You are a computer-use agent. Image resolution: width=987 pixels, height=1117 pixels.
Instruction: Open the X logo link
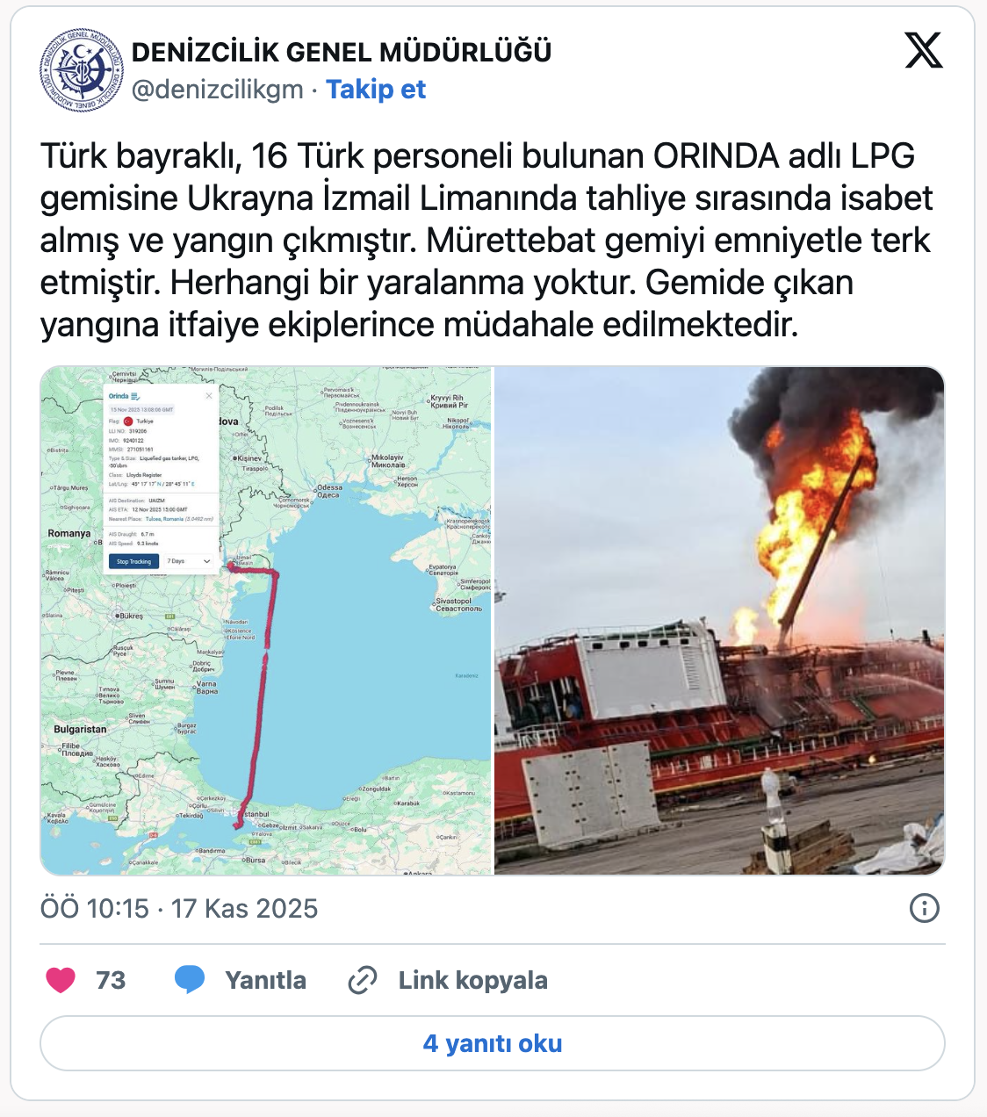coord(924,50)
